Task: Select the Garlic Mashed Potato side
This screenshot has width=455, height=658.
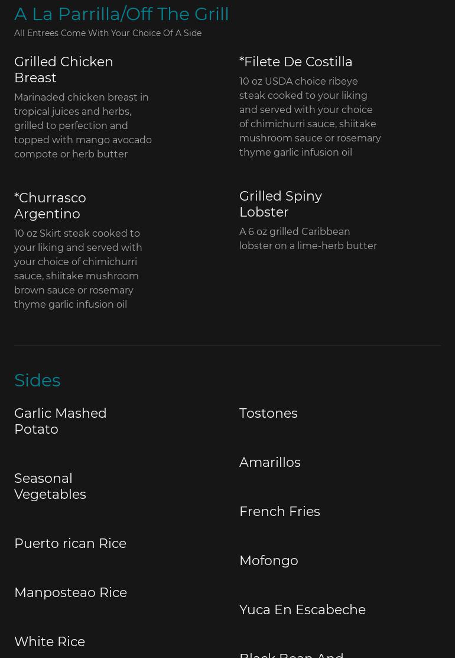Action: click(x=60, y=421)
